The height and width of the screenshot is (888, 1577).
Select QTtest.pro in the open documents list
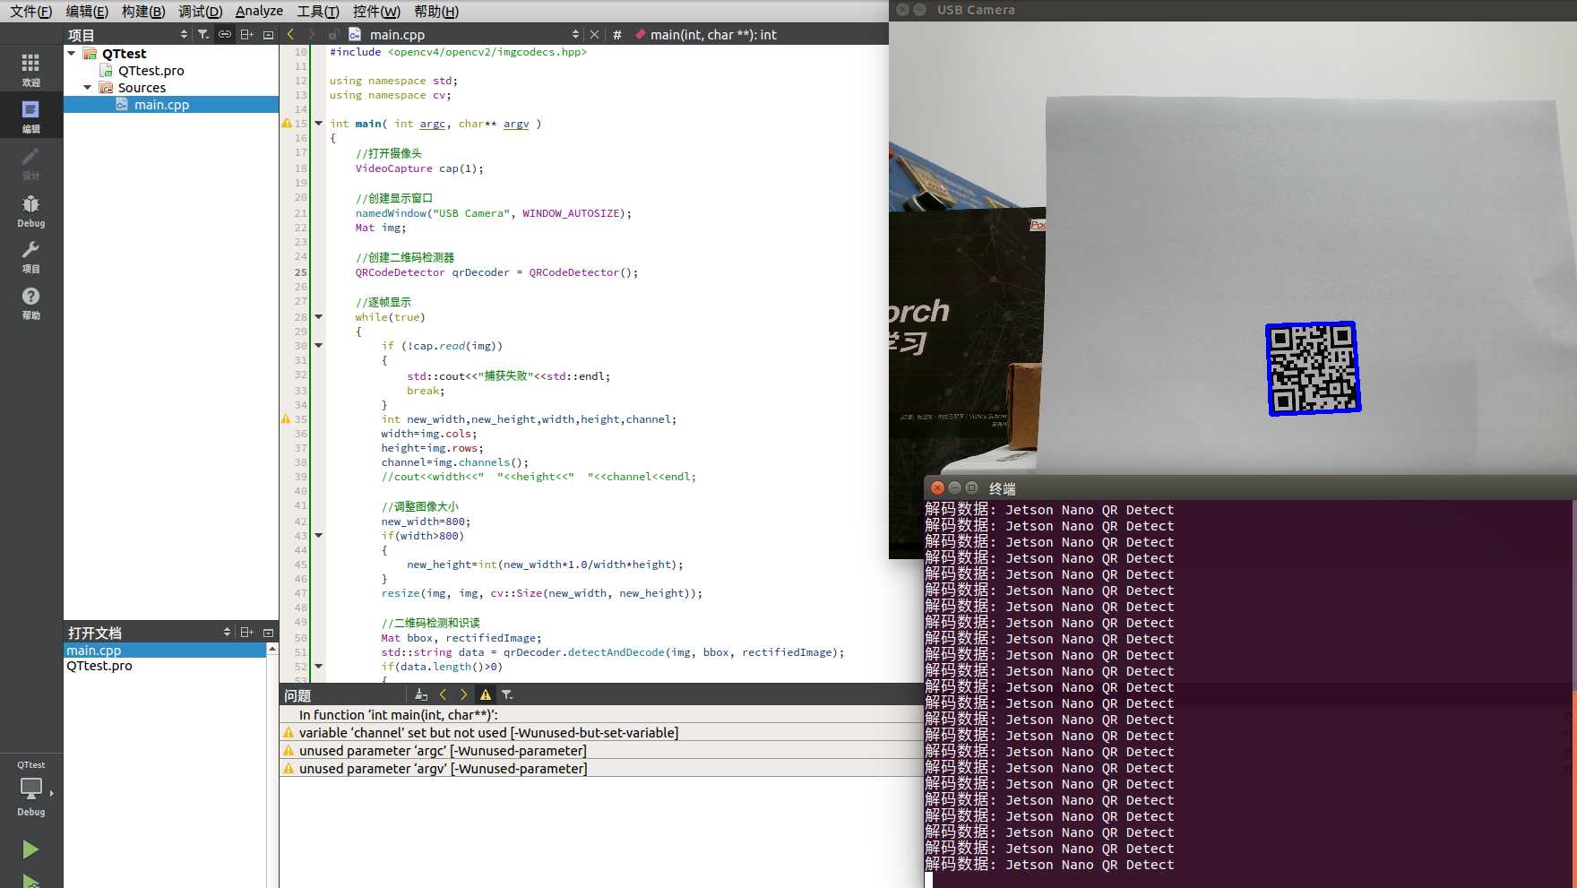pos(165,666)
